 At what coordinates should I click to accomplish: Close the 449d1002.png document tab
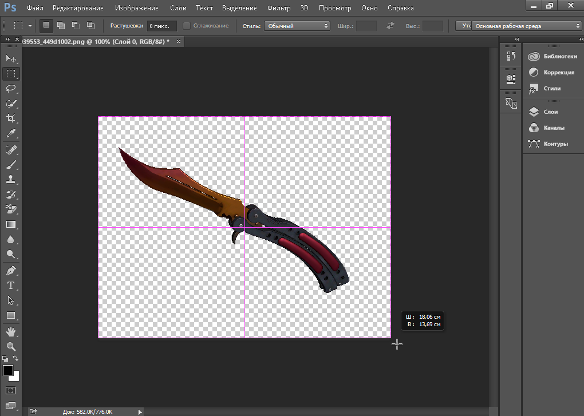coord(179,42)
